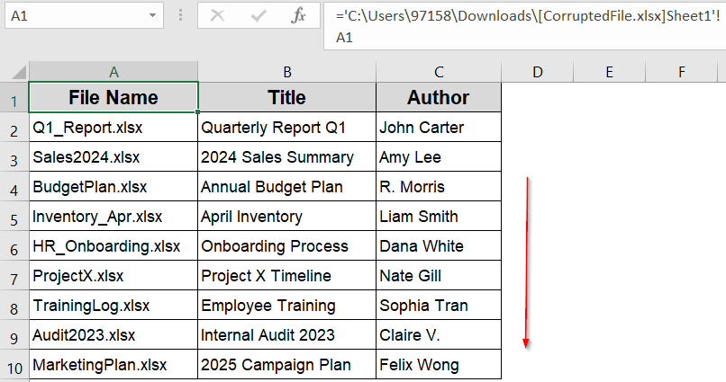Click the formula bar text
This screenshot has height=382, width=726.
(x=524, y=26)
